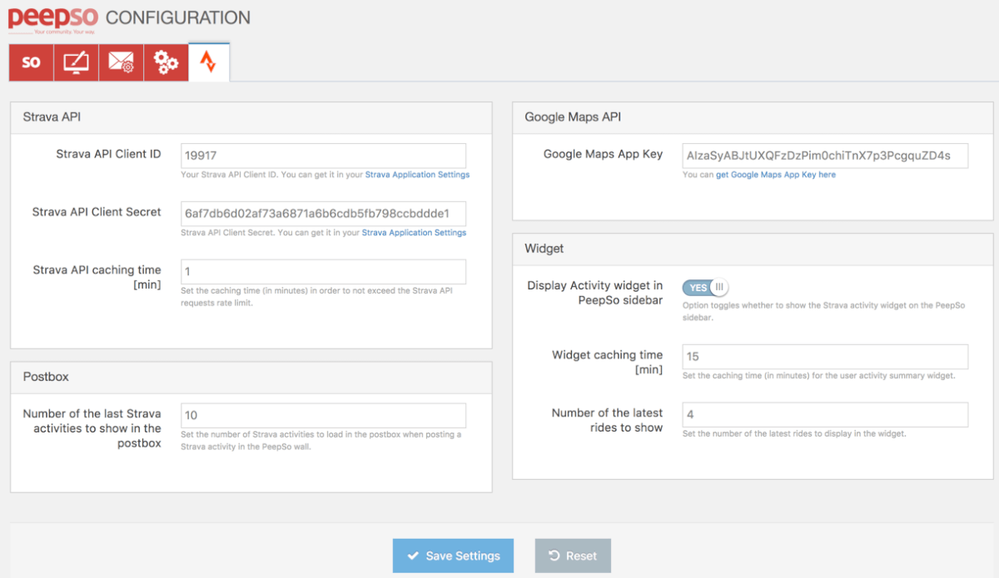Open the PeepSo 'SO' main config tab
Viewport: 999px width, 578px height.
point(31,62)
